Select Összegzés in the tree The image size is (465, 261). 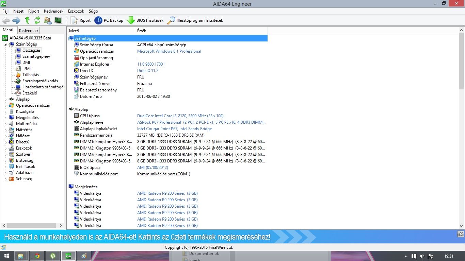[32, 50]
